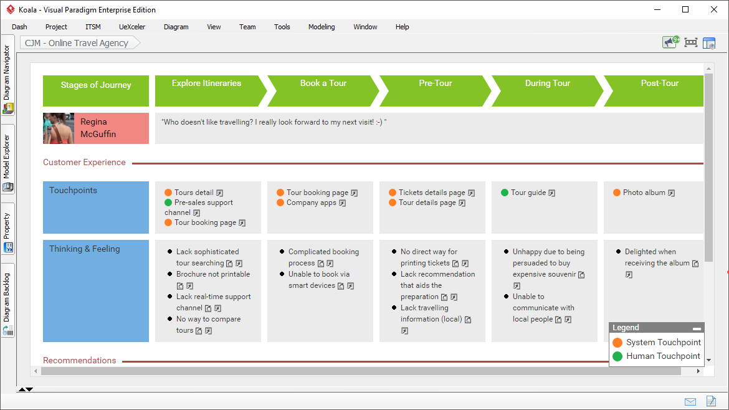Click horizontal scrollbar left arrow

(x=36, y=371)
